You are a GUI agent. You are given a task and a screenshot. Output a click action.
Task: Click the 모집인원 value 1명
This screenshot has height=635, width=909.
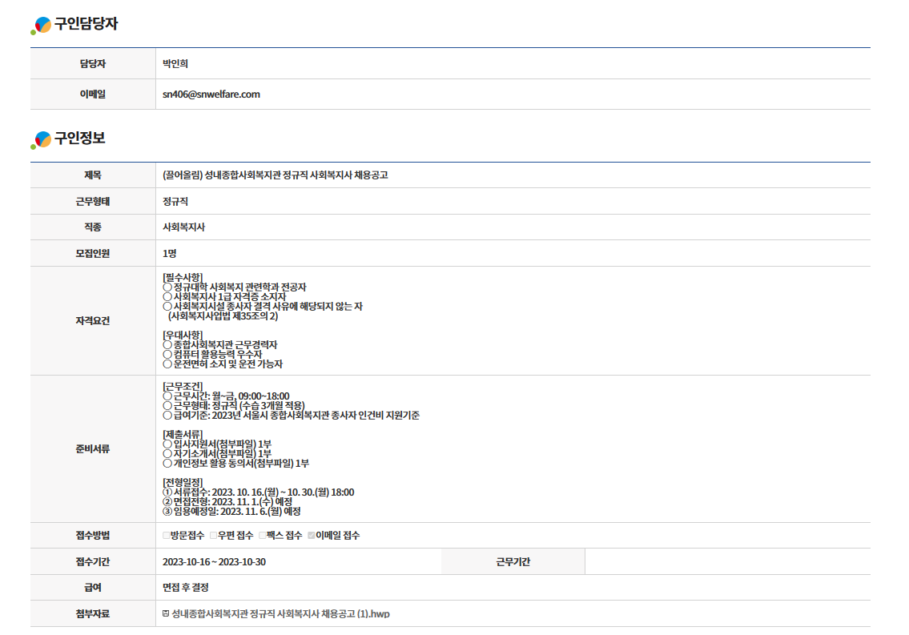pyautogui.click(x=170, y=254)
